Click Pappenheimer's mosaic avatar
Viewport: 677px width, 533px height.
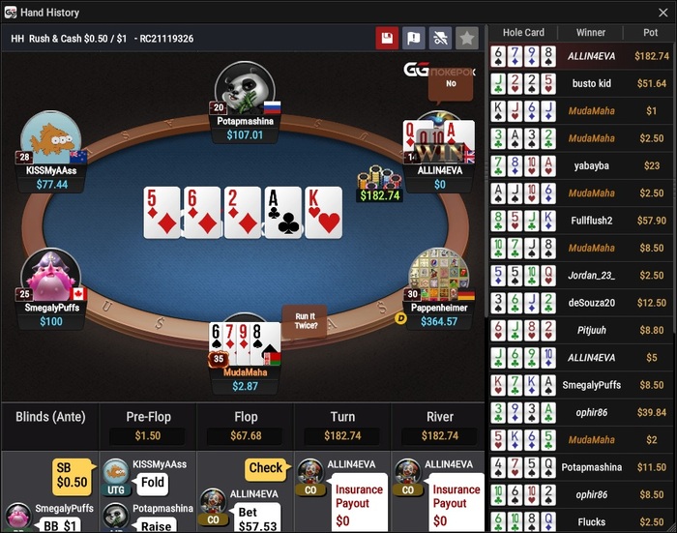click(x=439, y=275)
